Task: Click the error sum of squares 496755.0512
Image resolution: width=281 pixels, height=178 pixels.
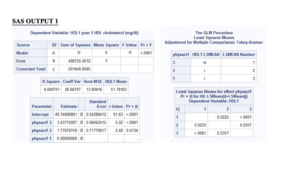Action: [x=79, y=61]
